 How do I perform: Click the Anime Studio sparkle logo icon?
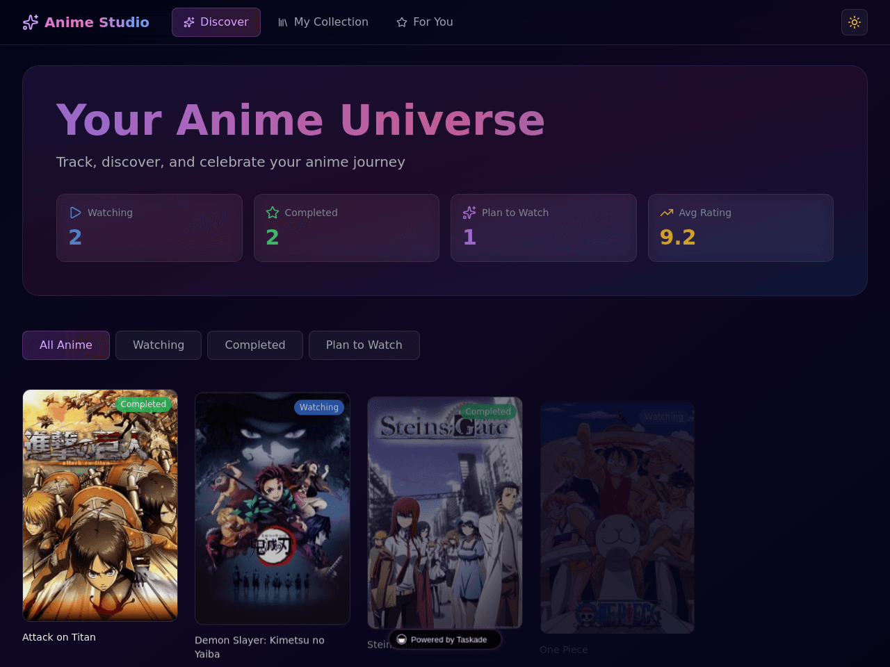(31, 22)
